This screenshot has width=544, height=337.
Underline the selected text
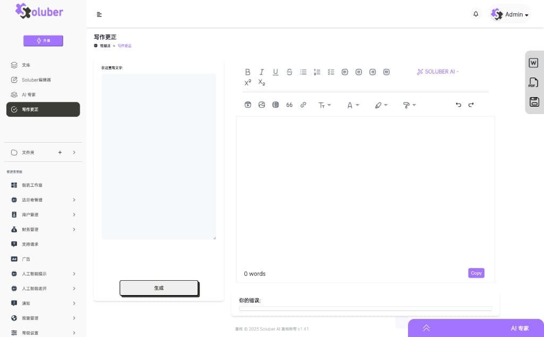(x=275, y=72)
